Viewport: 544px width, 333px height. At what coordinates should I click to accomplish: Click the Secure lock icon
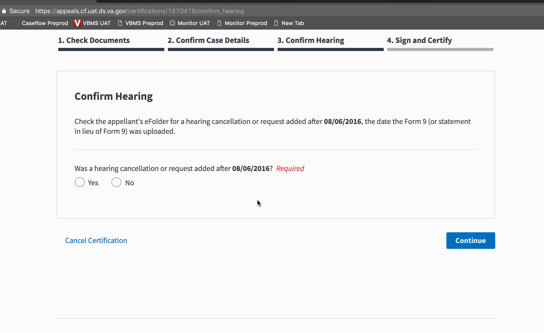click(x=4, y=11)
